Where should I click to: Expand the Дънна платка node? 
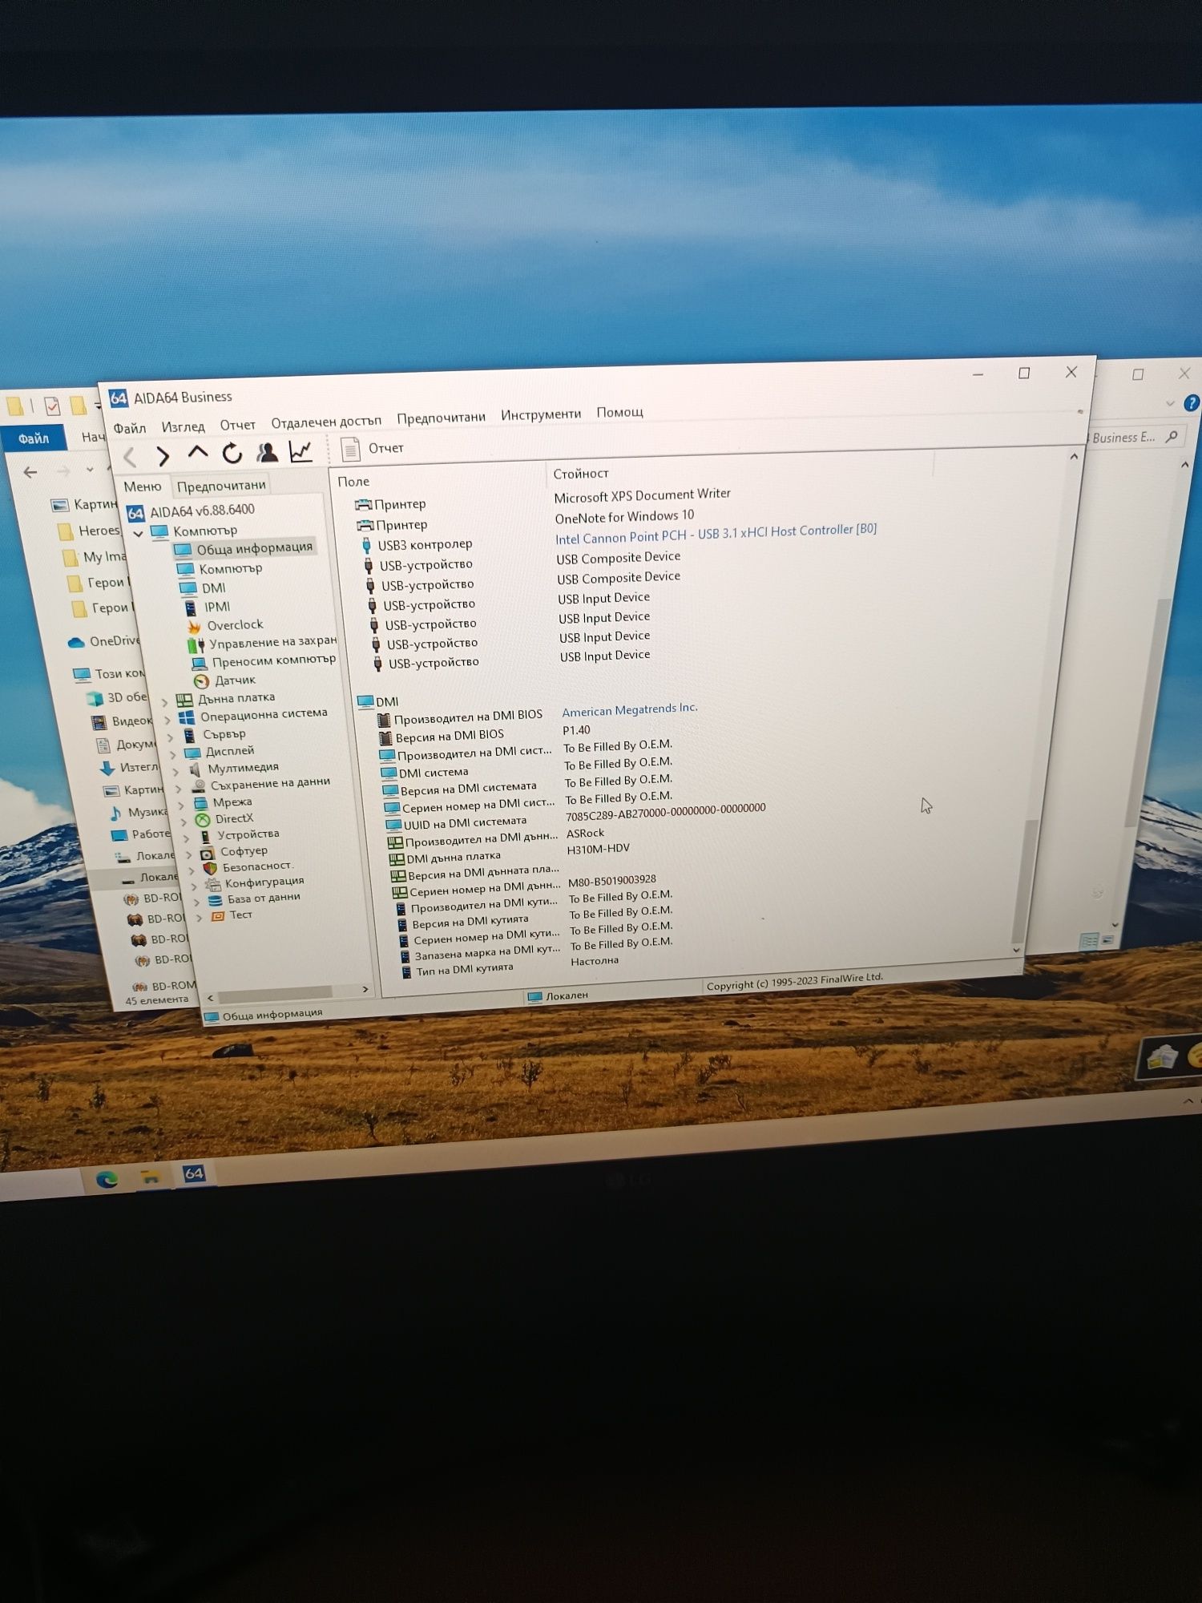165,702
